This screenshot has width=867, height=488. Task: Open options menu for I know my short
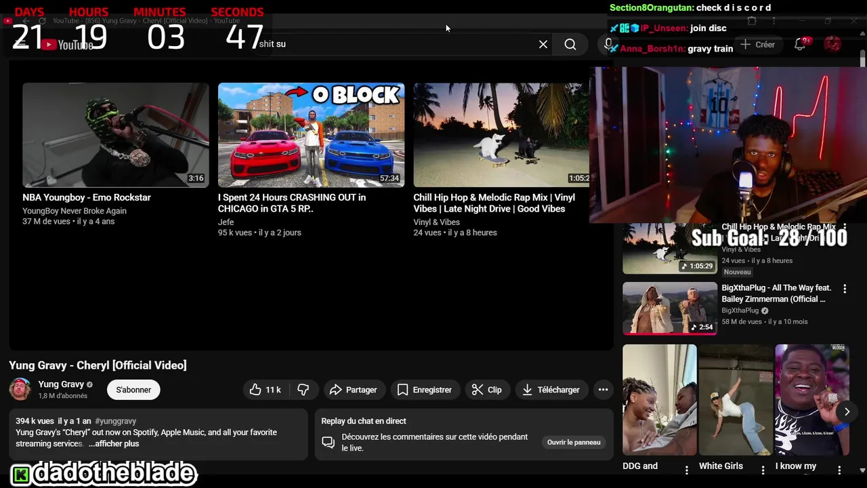coord(839,470)
